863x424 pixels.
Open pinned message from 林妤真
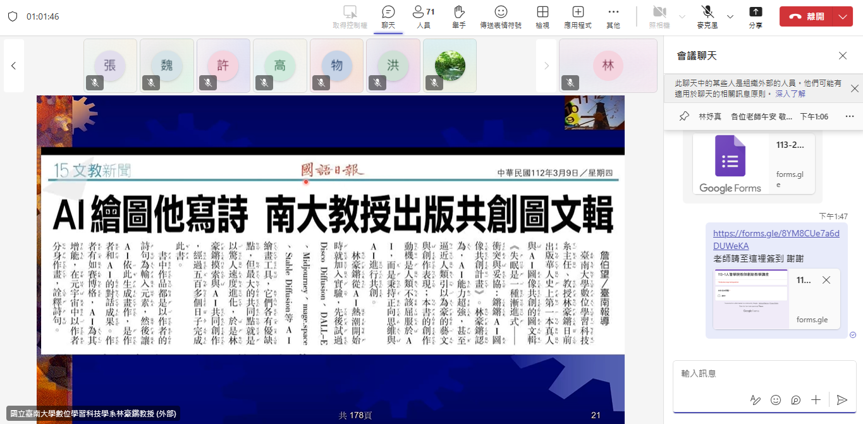pos(763,116)
